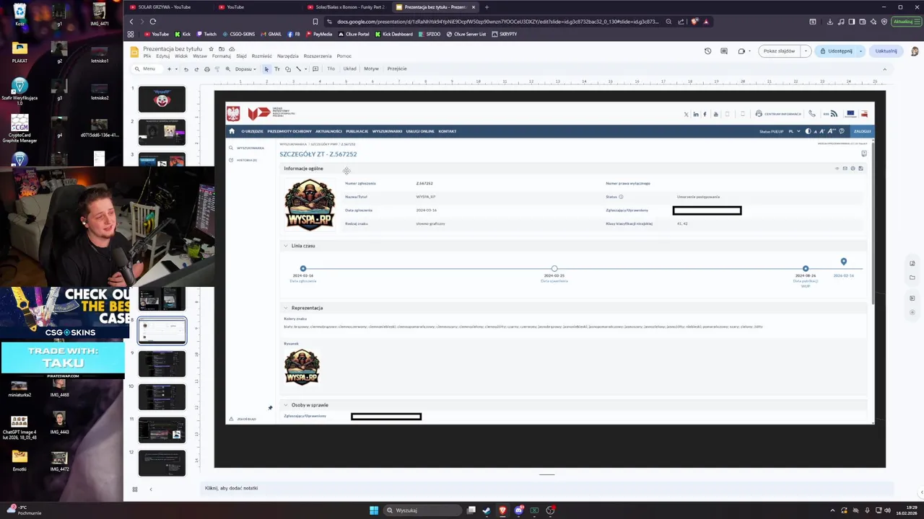This screenshot has width=924, height=519.
Task: Click the Tło toolbar button
Action: 331,69
